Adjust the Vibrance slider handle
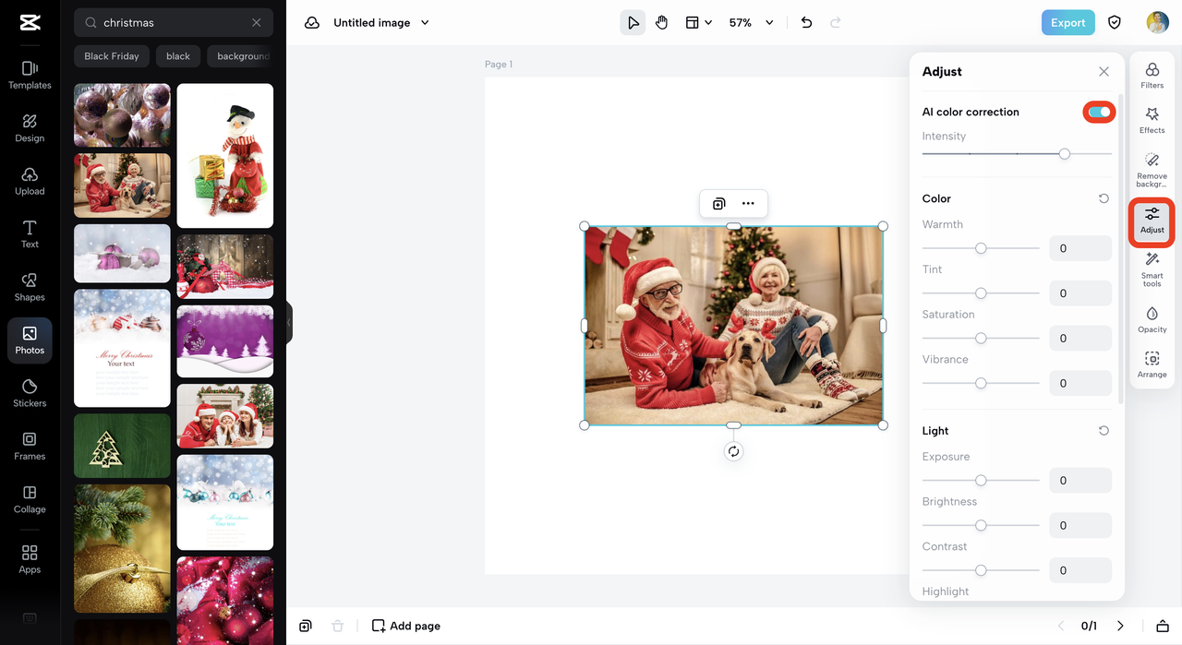This screenshot has height=645, width=1182. tap(981, 383)
